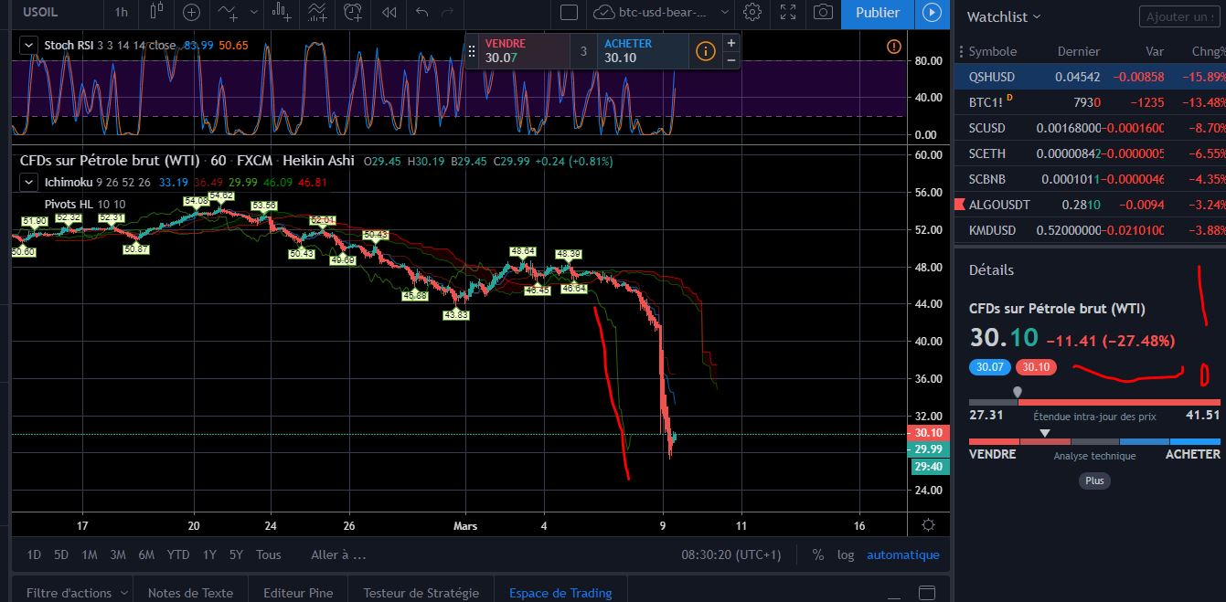Open the Testeur de Stratégie tab
Screen dimensions: 1226x602
point(421,593)
